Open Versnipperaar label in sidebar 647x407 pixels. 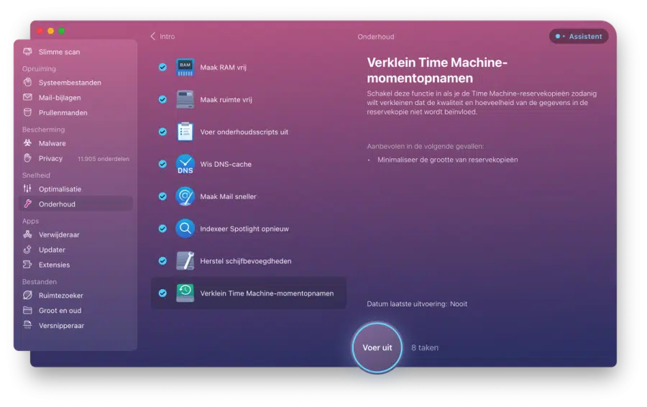[61, 326]
